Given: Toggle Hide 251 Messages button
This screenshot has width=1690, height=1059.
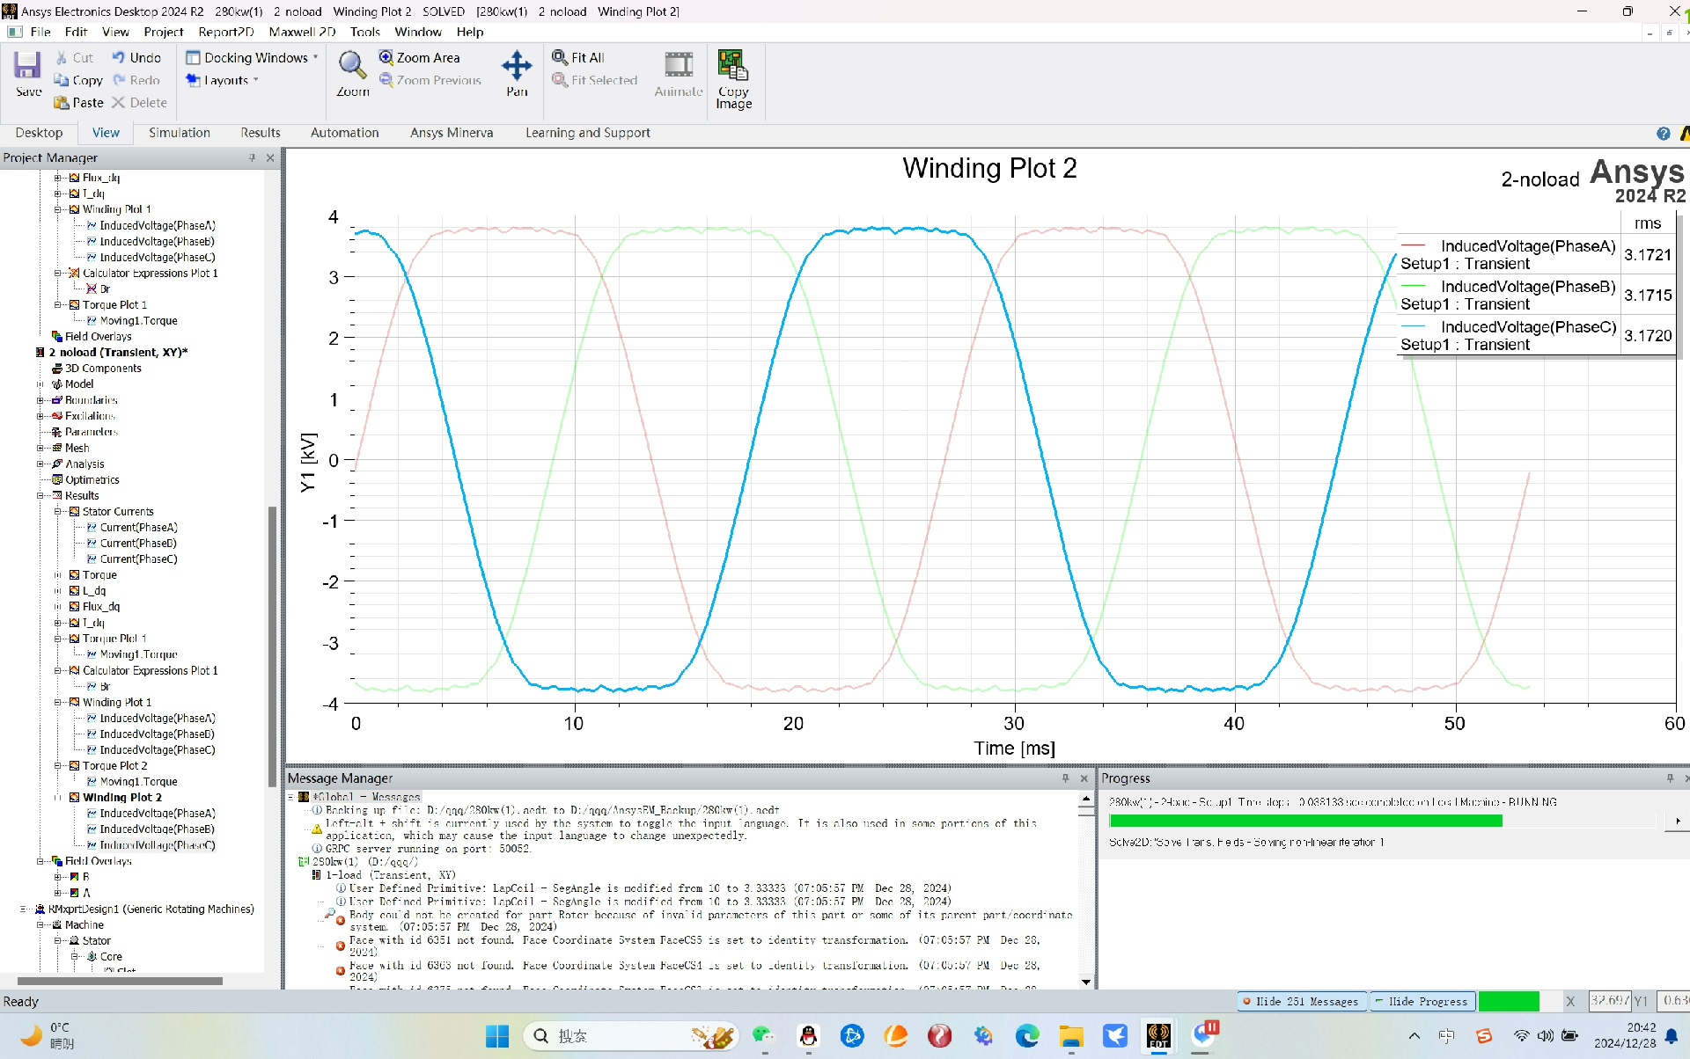Looking at the screenshot, I should coord(1300,1001).
